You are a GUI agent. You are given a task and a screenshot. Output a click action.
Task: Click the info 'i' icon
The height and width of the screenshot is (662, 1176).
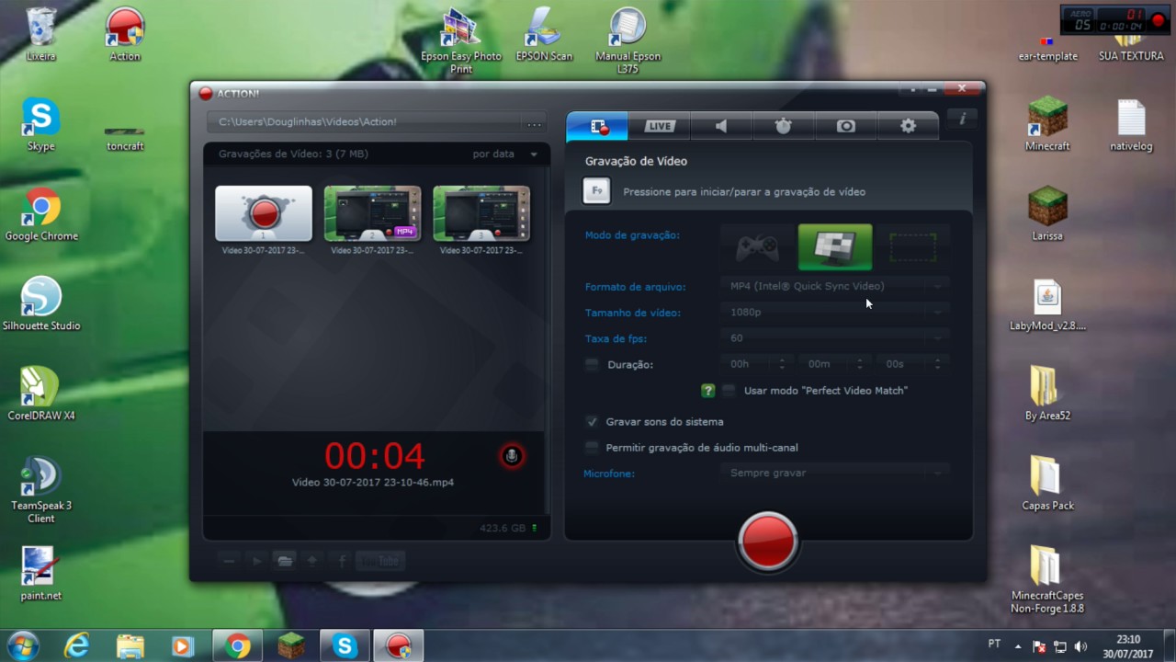(962, 119)
